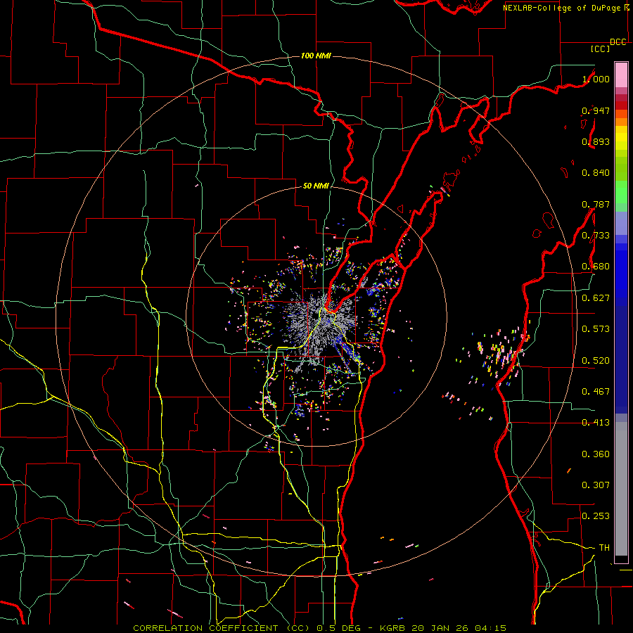Pick the pink swatch at the color bar top

621,75
